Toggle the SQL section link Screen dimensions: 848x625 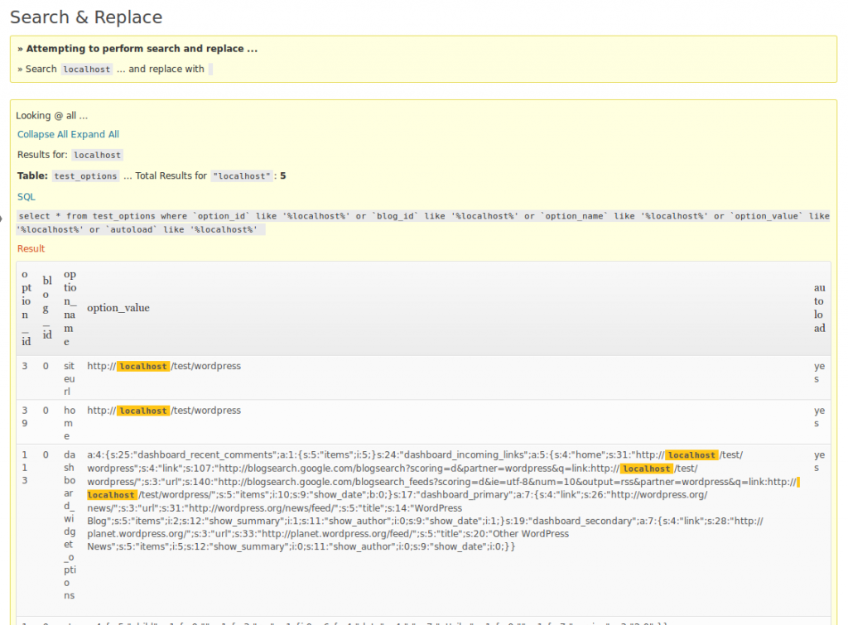coord(26,197)
